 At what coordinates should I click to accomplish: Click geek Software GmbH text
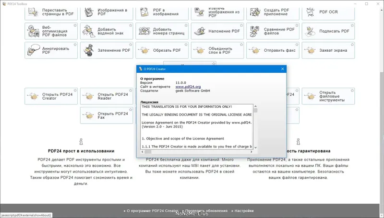193,91
